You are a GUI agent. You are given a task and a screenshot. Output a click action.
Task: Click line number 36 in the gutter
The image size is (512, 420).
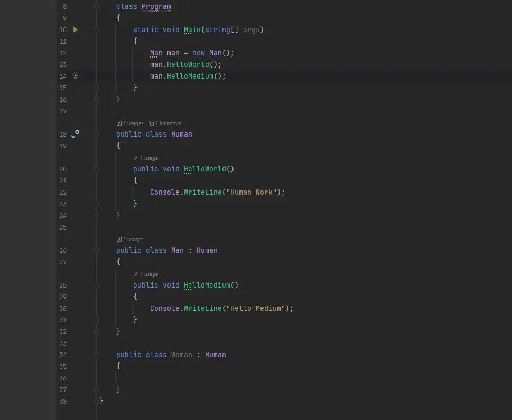(63, 378)
